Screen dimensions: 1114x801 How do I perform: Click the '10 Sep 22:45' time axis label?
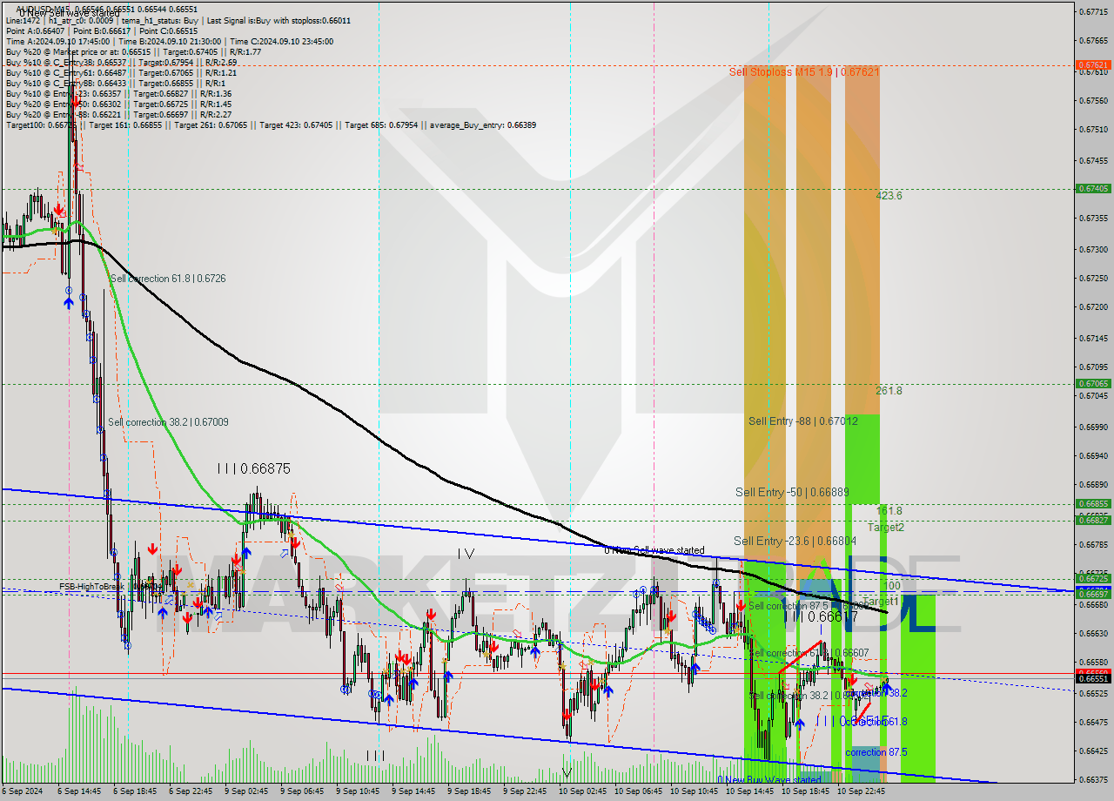click(x=861, y=792)
